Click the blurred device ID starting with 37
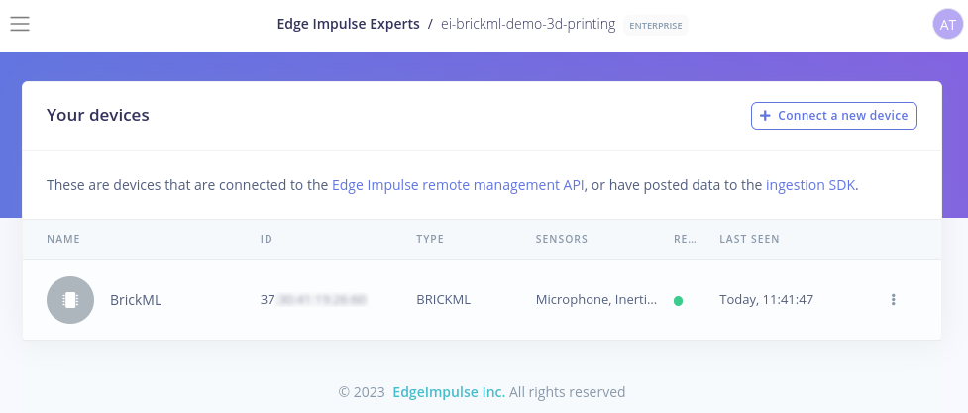The image size is (968, 413). [x=314, y=300]
